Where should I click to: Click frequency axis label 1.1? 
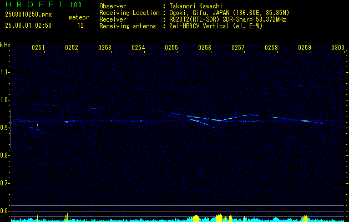pos(4,72)
